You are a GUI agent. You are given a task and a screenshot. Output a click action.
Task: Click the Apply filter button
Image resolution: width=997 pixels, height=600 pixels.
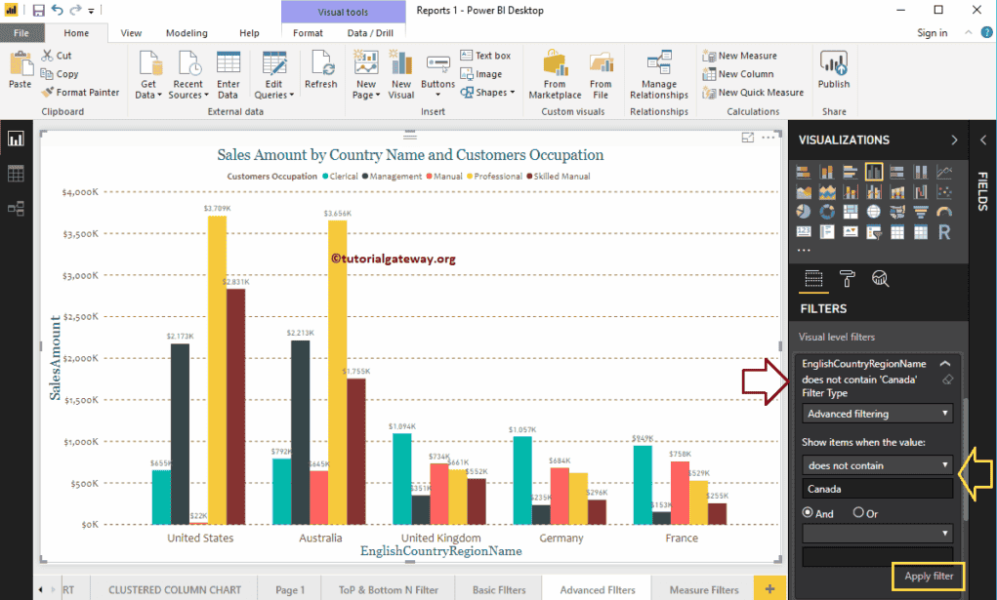tap(928, 576)
